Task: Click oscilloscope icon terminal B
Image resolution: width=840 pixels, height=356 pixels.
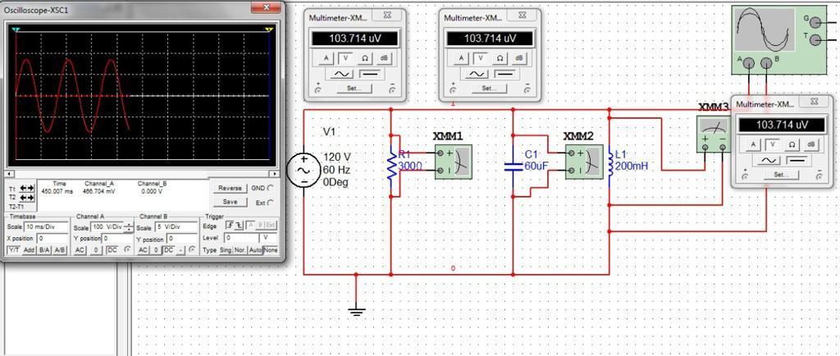Action: (x=767, y=63)
